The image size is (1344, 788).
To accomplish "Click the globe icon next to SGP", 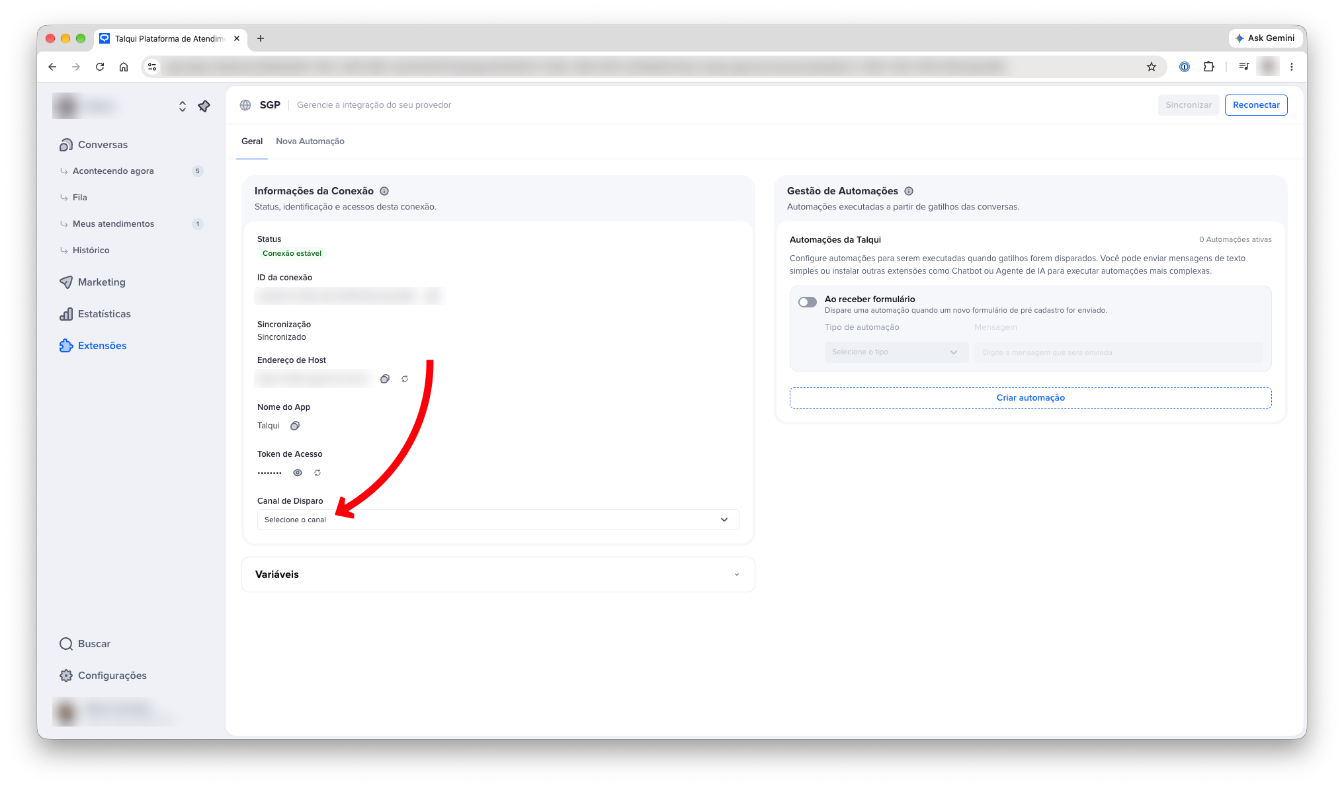I will point(245,105).
